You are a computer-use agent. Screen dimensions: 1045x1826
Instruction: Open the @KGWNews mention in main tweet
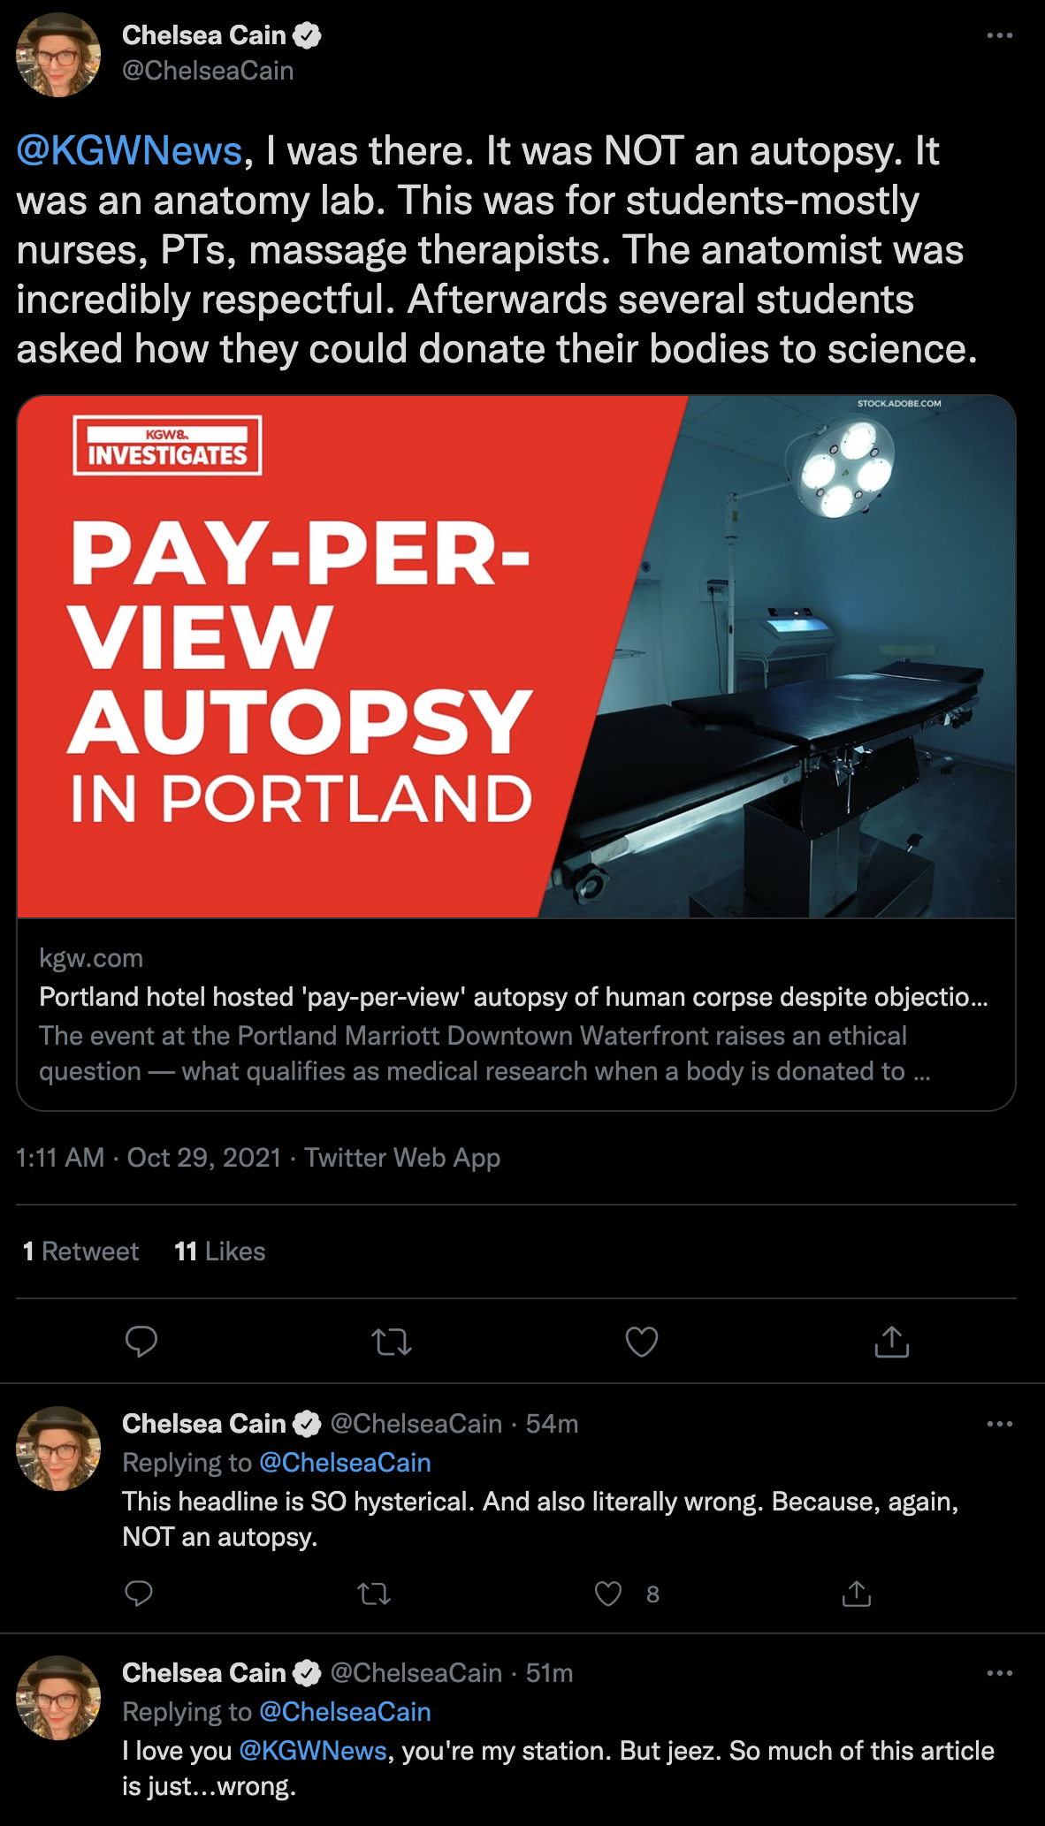click(x=129, y=151)
